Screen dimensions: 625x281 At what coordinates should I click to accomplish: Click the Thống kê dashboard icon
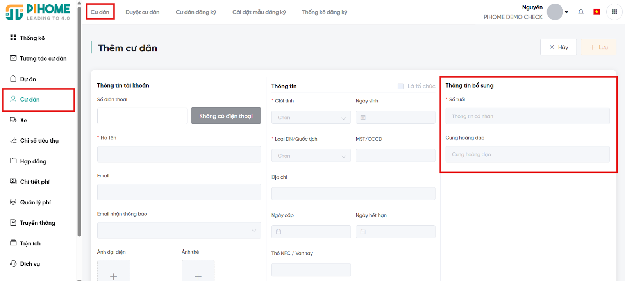pyautogui.click(x=13, y=38)
